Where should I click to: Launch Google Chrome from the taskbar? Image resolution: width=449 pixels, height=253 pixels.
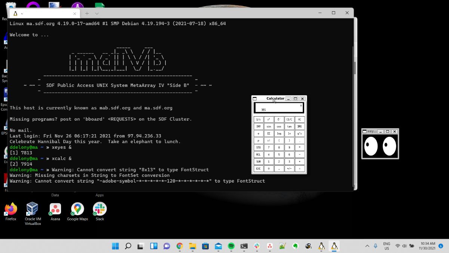(x=179, y=246)
